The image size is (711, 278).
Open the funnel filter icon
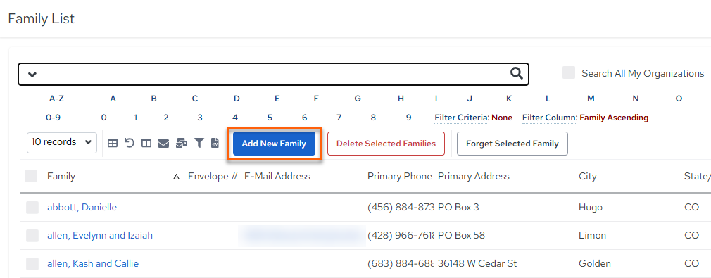pyautogui.click(x=199, y=144)
